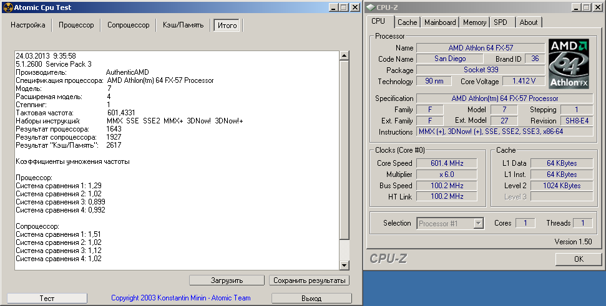Click the Тест button
606x306 pixels.
coord(47,299)
